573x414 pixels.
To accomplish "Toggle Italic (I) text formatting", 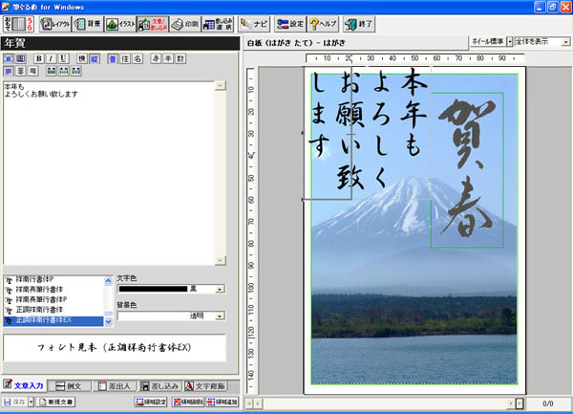I will pyautogui.click(x=51, y=58).
